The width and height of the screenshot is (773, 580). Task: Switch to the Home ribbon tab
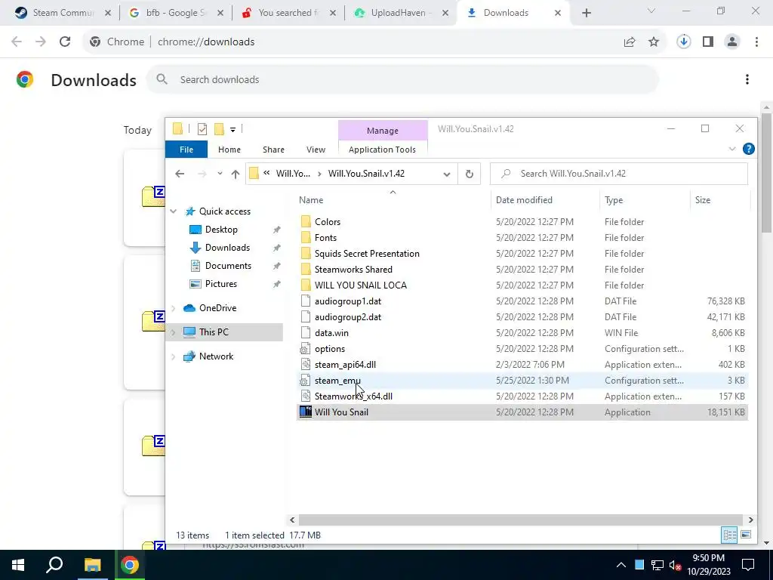(x=229, y=150)
